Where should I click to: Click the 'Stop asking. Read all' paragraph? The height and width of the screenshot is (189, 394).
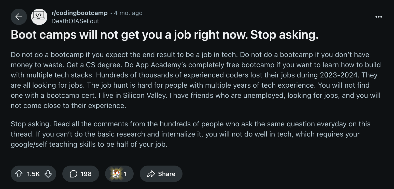[191, 134]
